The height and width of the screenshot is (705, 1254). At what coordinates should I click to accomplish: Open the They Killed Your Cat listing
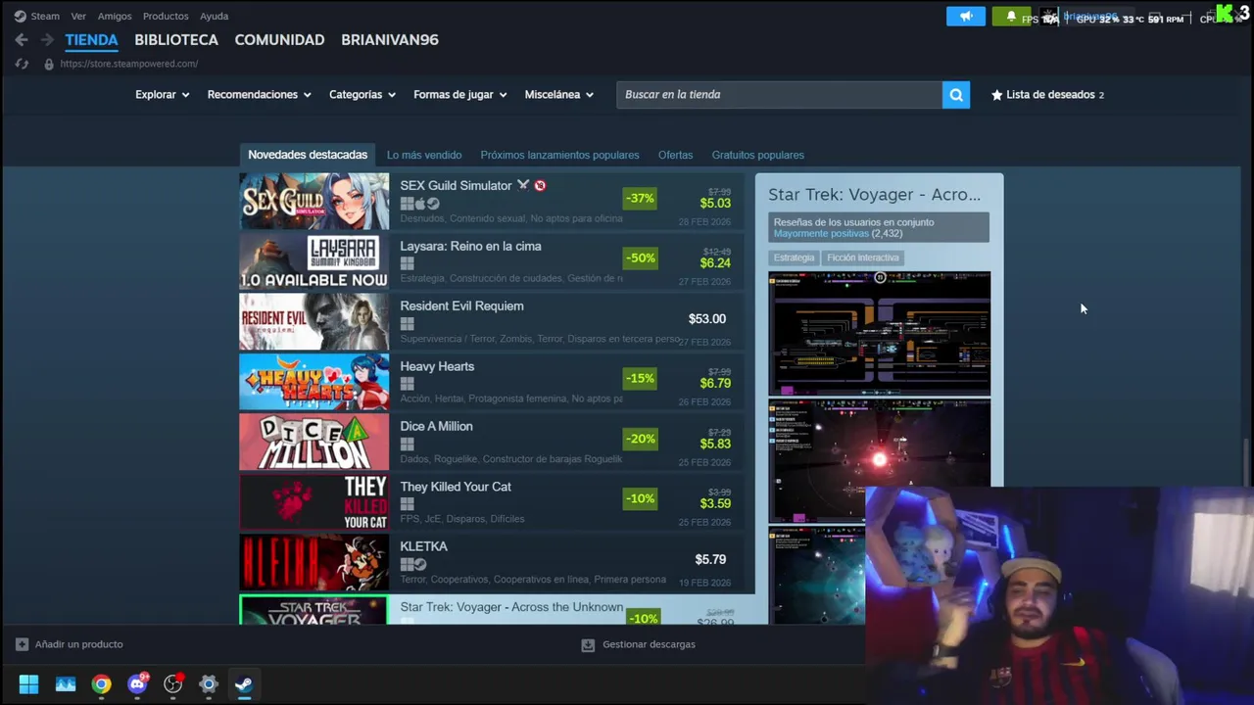[x=491, y=502]
